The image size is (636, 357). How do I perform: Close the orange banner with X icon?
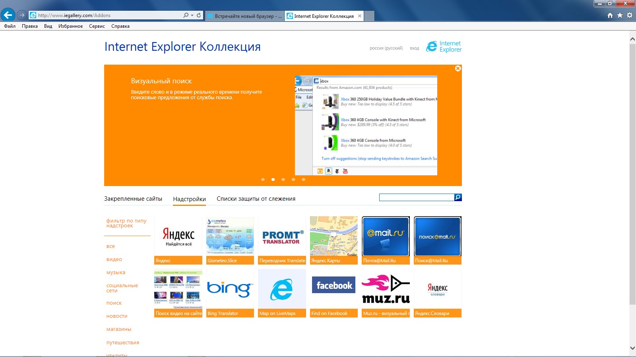[x=458, y=69]
